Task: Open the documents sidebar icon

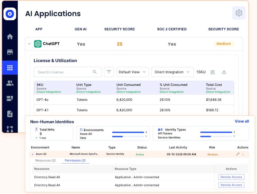Action: click(10, 114)
